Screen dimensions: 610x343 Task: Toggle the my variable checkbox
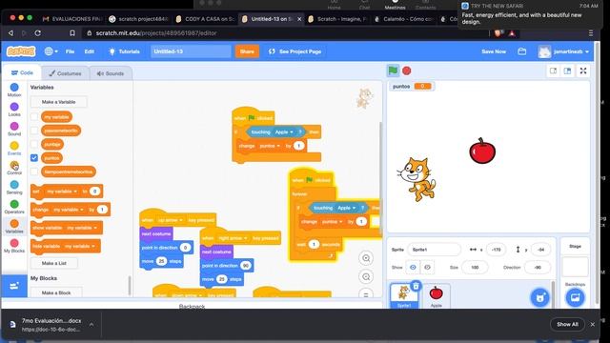tap(34, 116)
